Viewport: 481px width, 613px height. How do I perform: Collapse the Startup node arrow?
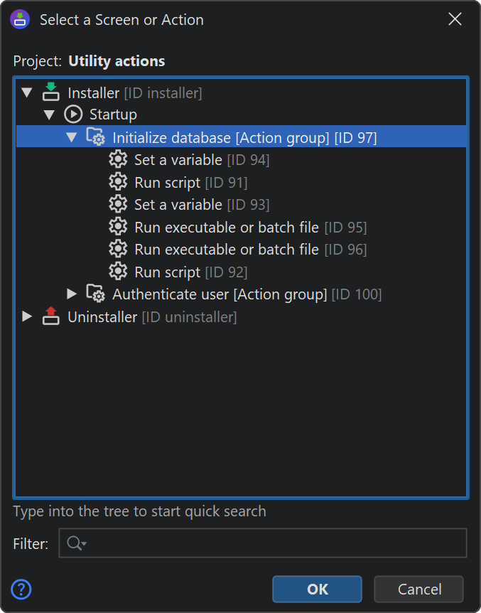[49, 114]
